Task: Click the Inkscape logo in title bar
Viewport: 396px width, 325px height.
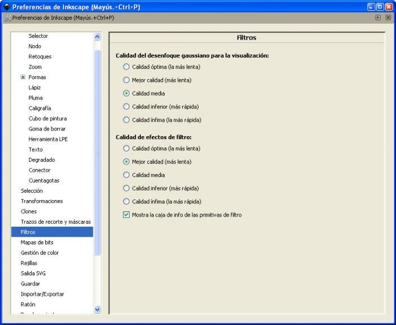Action: coord(6,7)
